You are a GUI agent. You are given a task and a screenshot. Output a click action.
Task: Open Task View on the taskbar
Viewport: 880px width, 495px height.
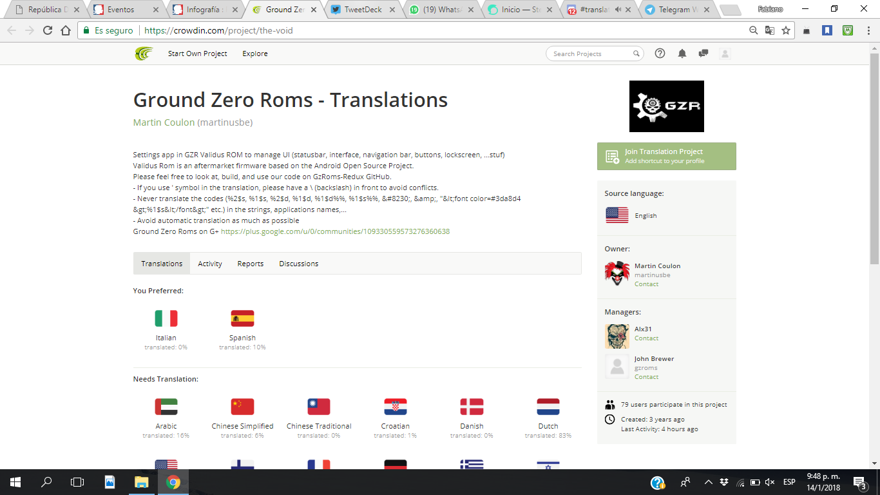pyautogui.click(x=77, y=482)
